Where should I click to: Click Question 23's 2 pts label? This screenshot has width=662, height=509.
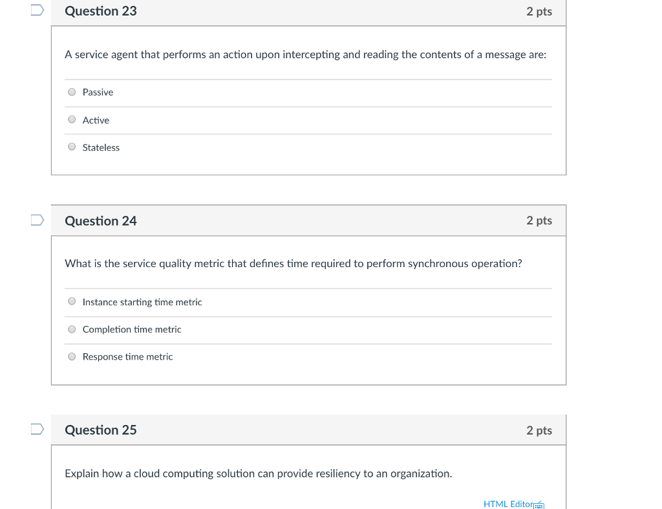(539, 11)
